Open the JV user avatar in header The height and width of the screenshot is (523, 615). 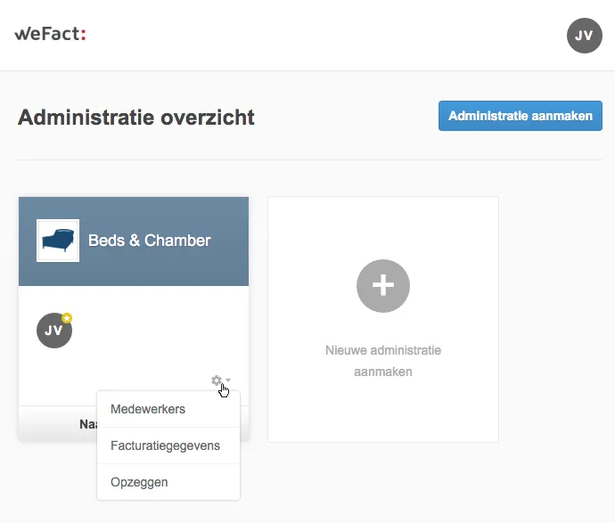(584, 35)
